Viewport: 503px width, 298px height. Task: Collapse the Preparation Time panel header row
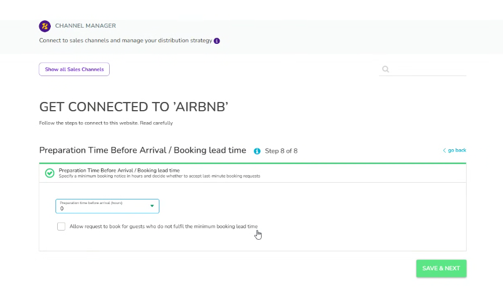(252, 173)
